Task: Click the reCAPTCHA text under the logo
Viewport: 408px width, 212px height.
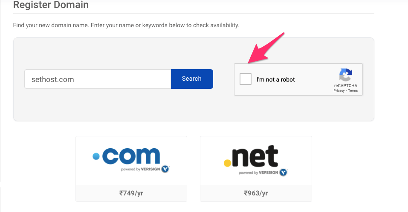Action: tap(345, 85)
